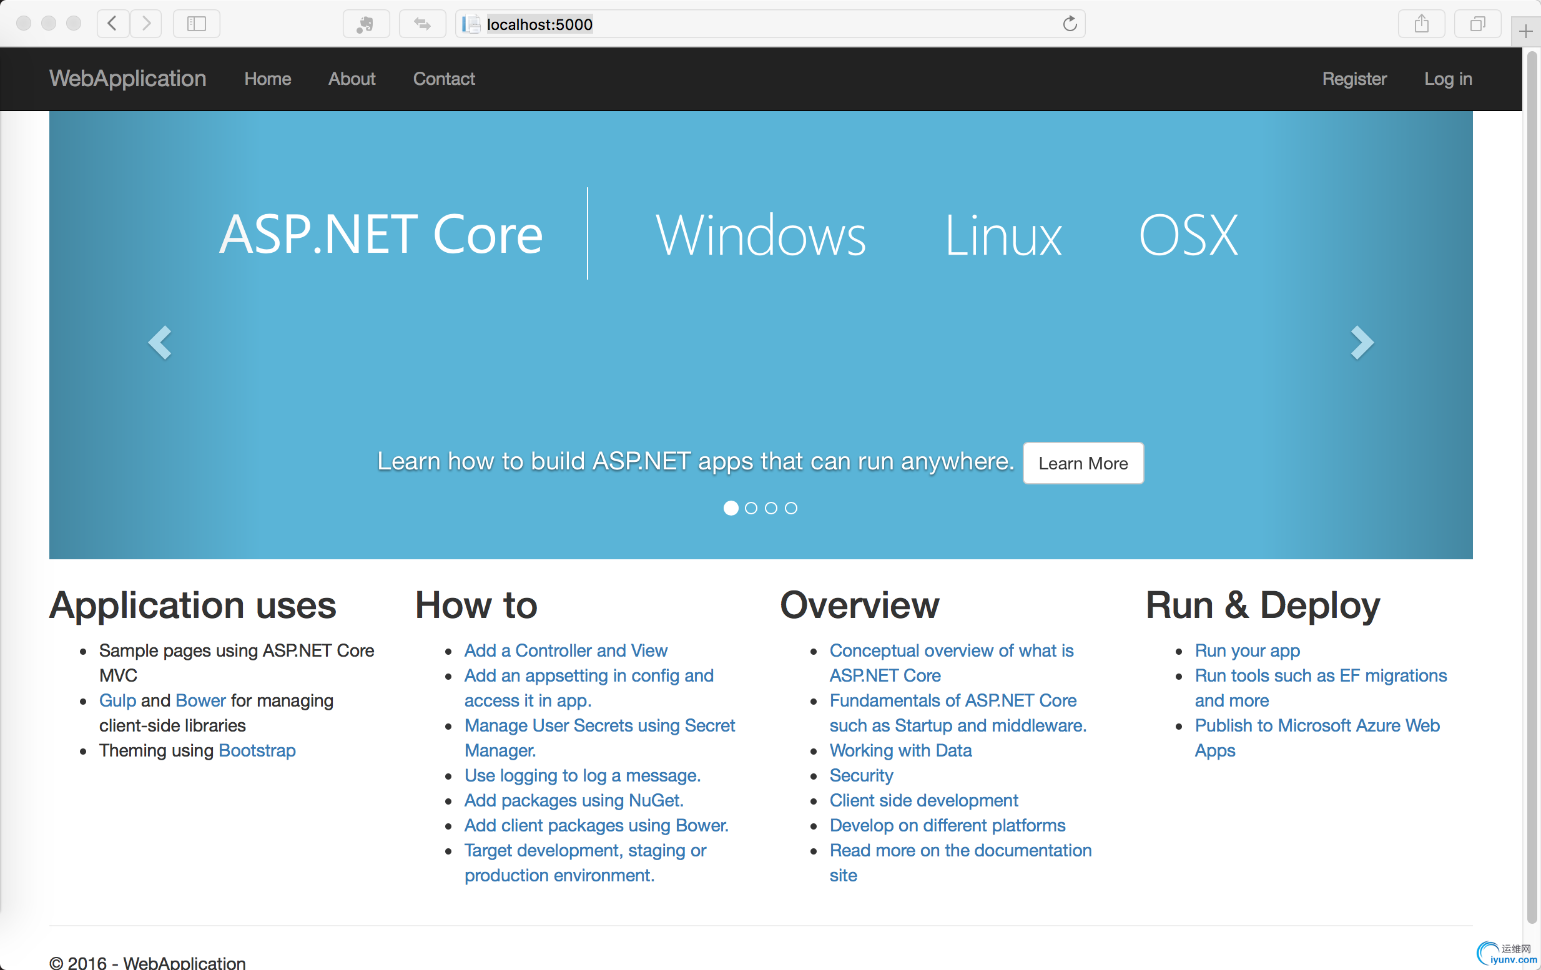Click the Application uses heading
The image size is (1541, 970).
pyautogui.click(x=192, y=605)
